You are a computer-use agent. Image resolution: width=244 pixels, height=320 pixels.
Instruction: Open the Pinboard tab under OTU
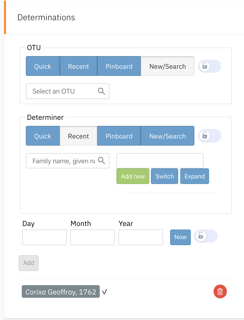click(119, 66)
